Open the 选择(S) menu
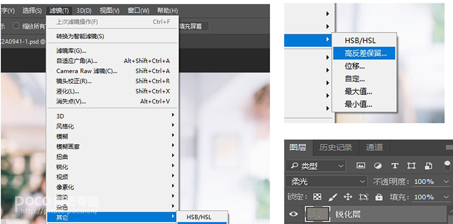This screenshot has width=453, height=224. point(32,11)
